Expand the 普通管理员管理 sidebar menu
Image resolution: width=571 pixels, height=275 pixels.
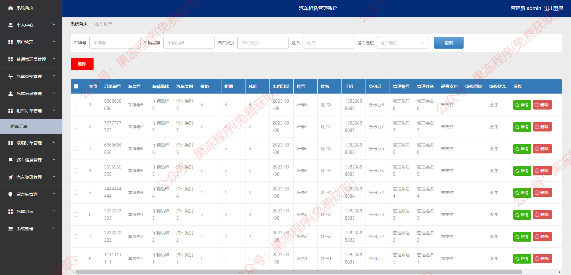(x=31, y=59)
